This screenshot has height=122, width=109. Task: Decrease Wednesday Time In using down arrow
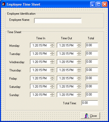click(x=52, y=63)
